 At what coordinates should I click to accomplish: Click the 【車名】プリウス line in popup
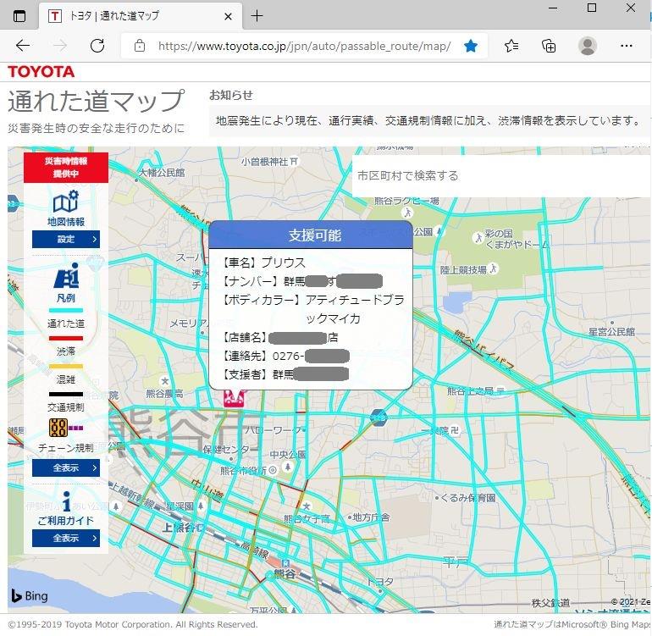[x=262, y=263]
